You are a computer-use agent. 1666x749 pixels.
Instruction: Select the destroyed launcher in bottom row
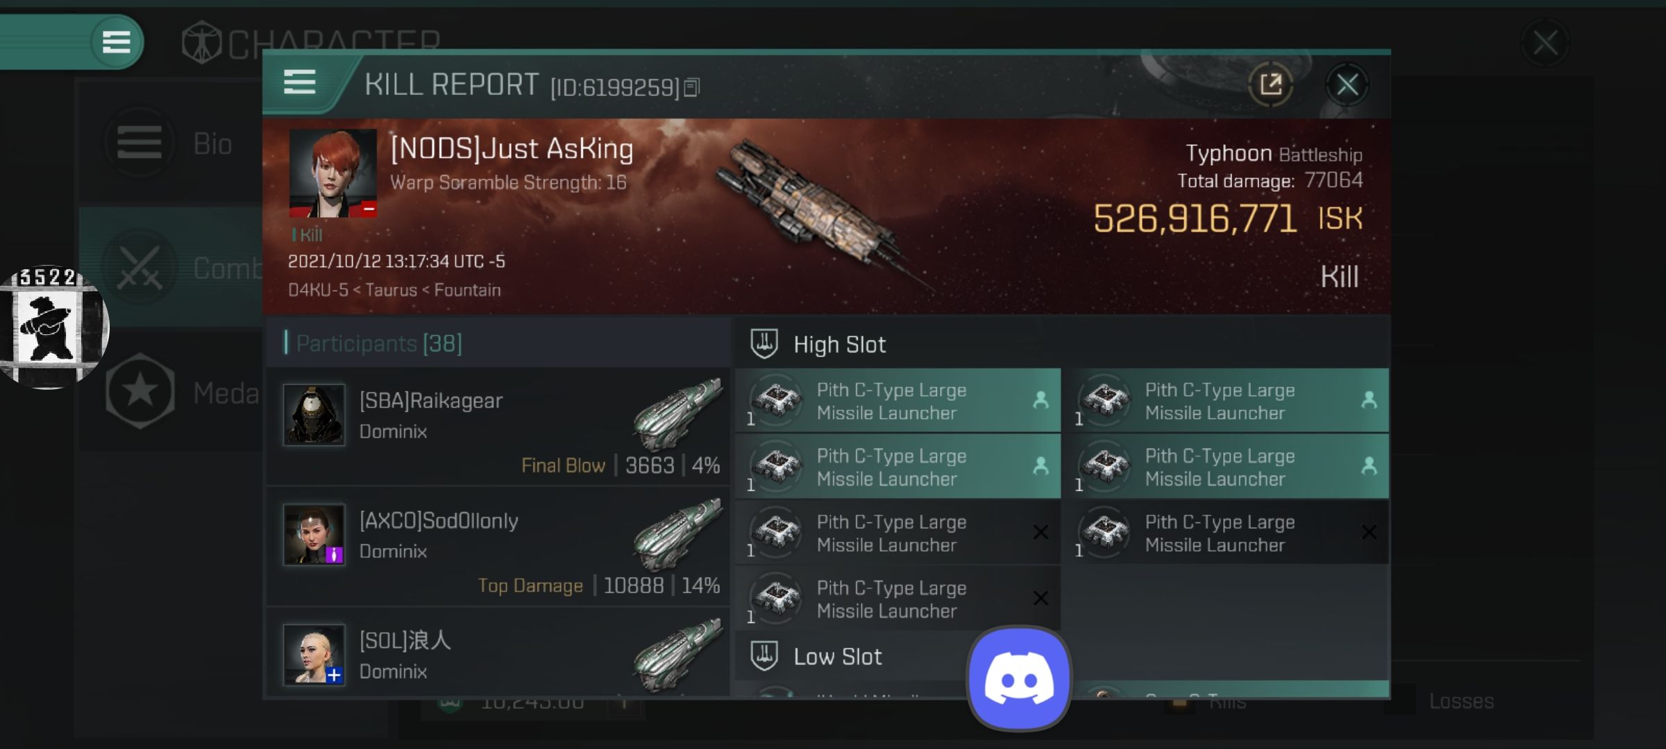pos(898,599)
